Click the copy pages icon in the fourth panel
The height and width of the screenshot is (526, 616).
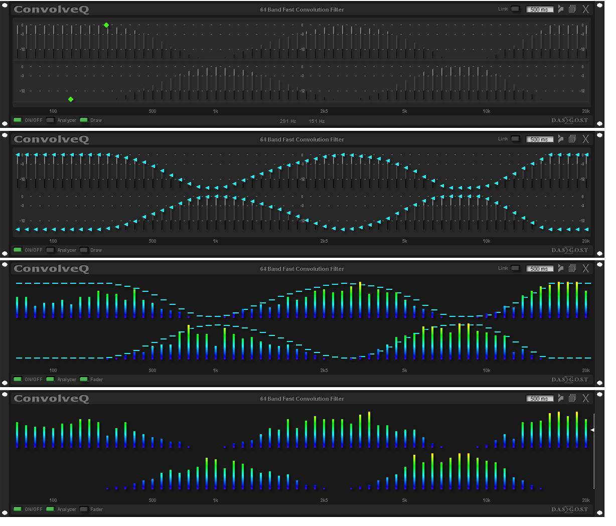pos(572,398)
